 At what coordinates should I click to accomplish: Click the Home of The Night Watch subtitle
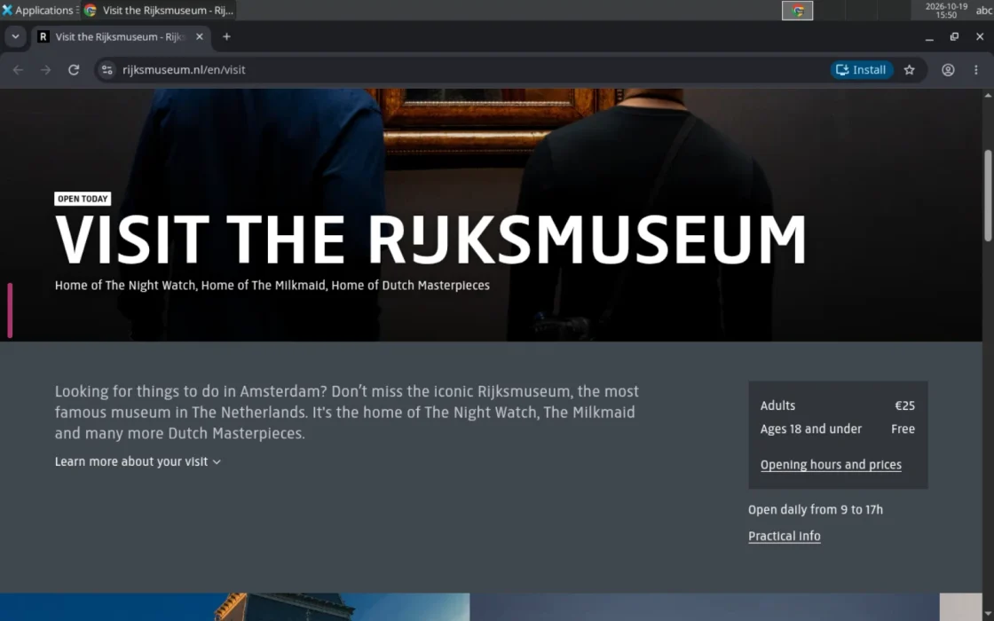tap(272, 285)
